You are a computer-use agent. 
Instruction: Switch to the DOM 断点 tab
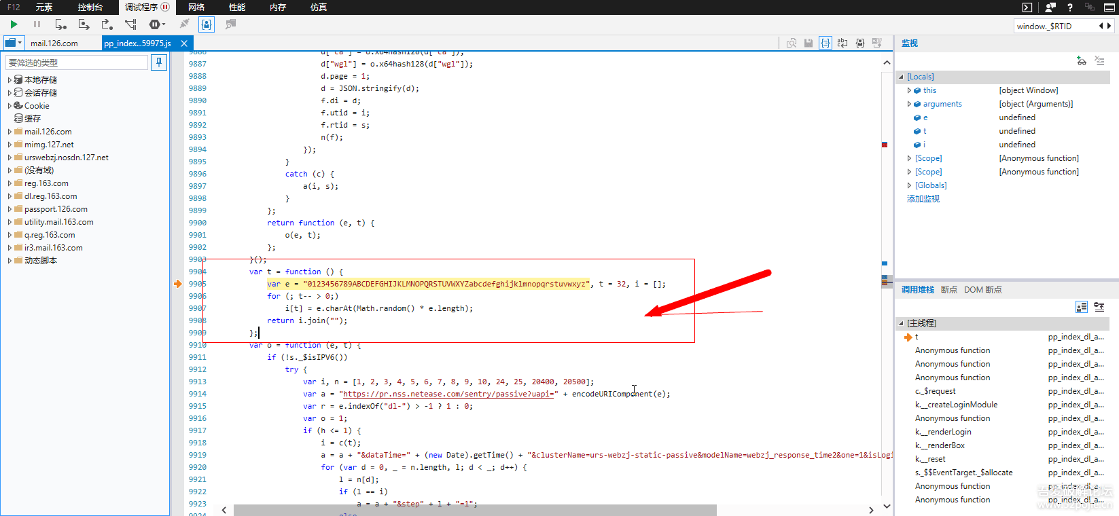point(983,290)
